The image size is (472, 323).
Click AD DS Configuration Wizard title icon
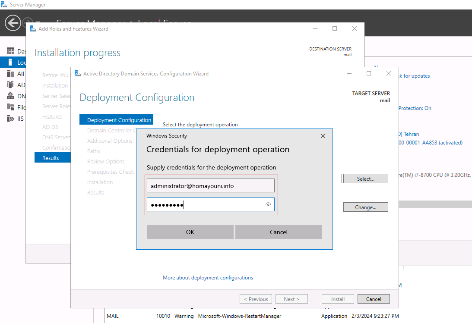tap(78, 74)
